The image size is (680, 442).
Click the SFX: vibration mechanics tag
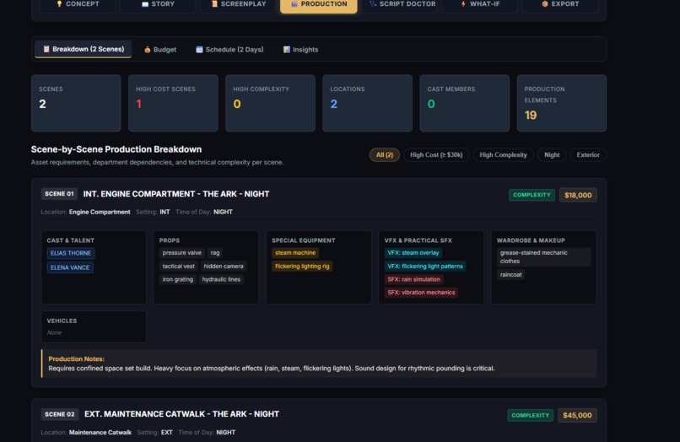[421, 293]
